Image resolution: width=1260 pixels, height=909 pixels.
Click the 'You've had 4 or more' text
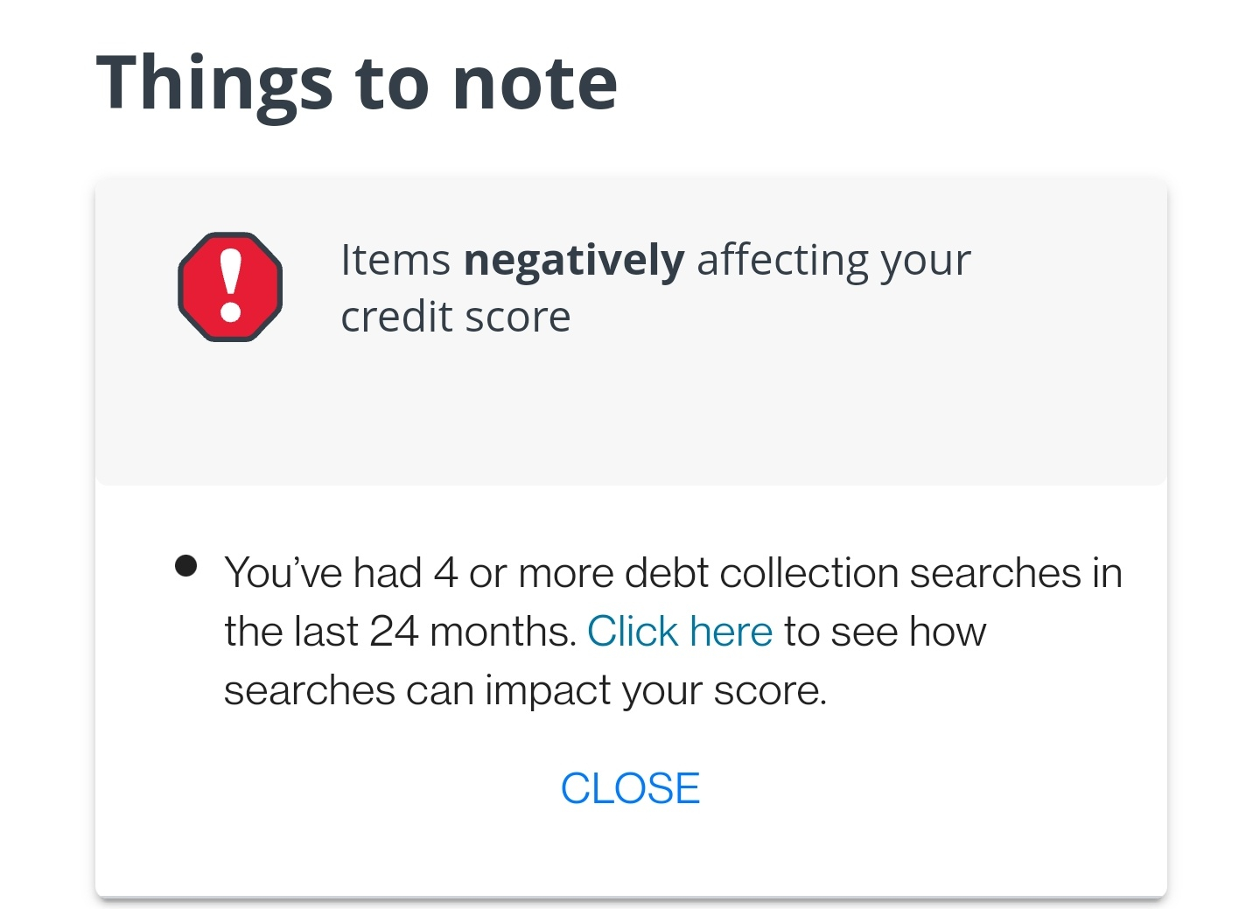pos(419,573)
